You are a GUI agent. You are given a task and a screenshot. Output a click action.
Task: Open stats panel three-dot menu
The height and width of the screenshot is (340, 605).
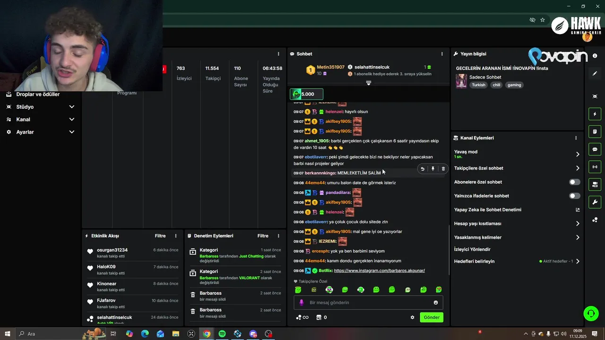[x=278, y=54]
